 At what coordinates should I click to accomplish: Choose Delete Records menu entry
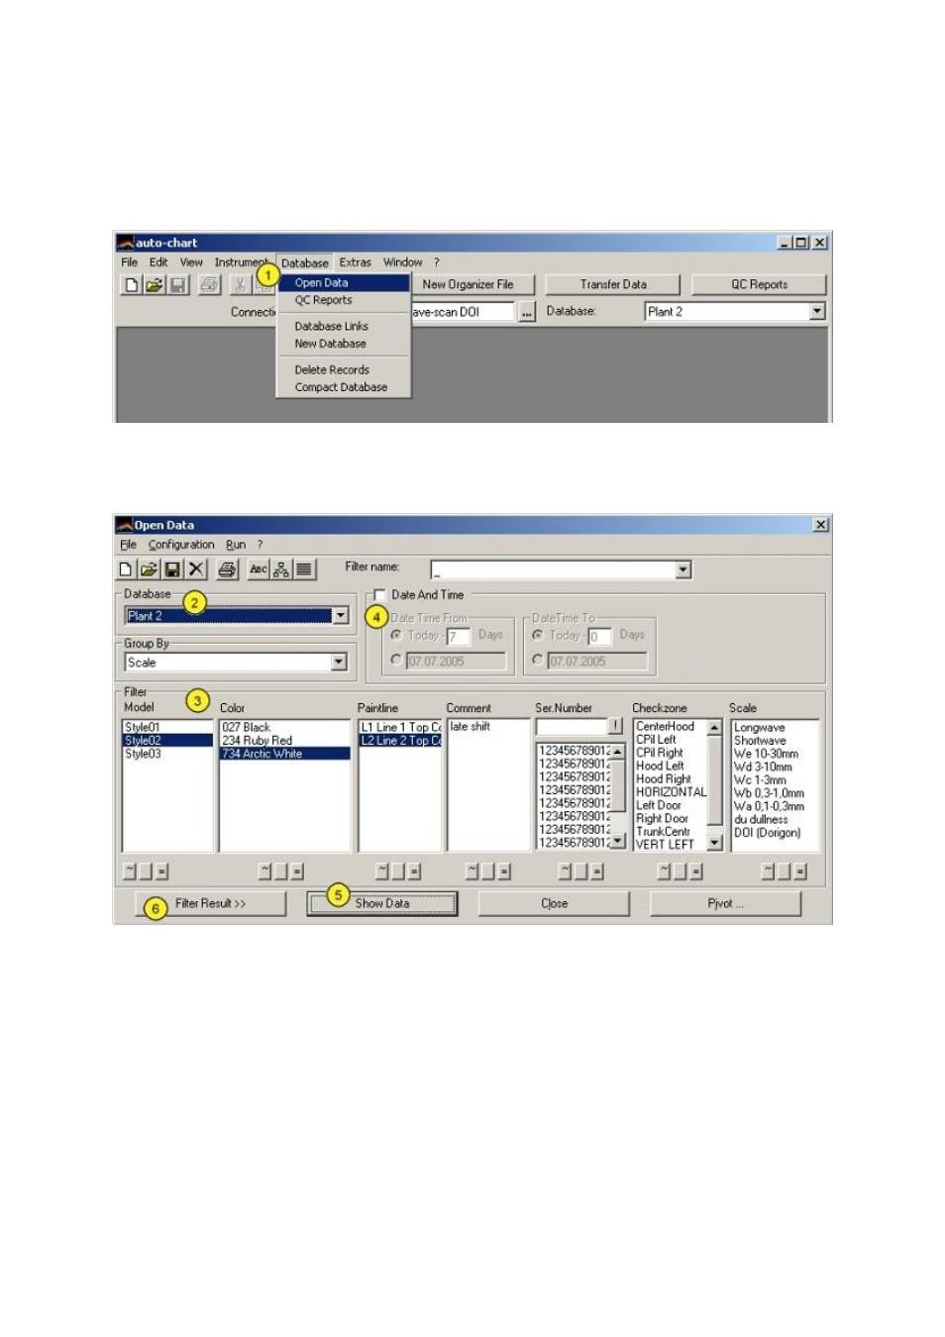pos(345,369)
